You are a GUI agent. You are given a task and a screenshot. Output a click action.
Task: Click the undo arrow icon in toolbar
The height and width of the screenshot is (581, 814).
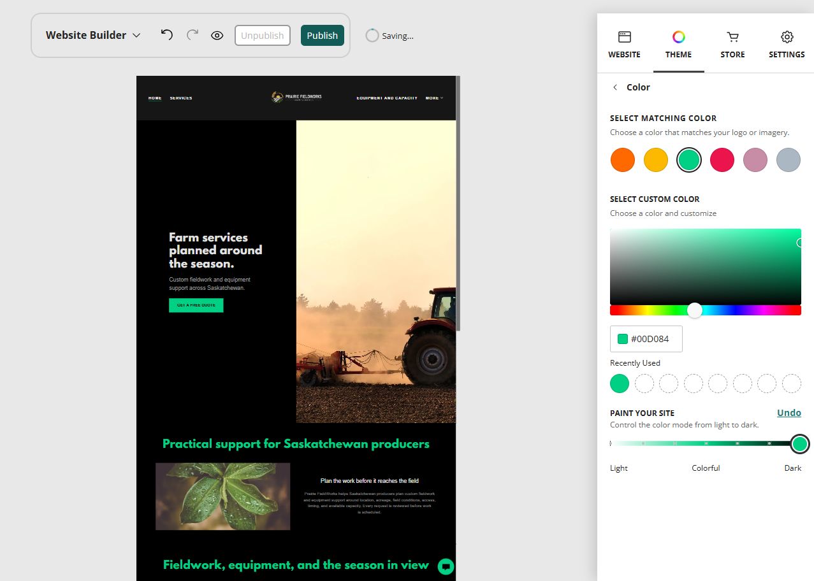[166, 35]
